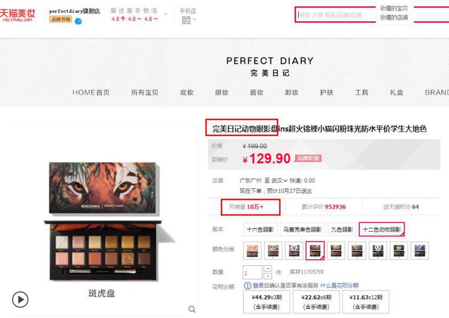The height and width of the screenshot is (318, 449).
Task: Increase quantity with the up arrow
Action: click(x=267, y=268)
